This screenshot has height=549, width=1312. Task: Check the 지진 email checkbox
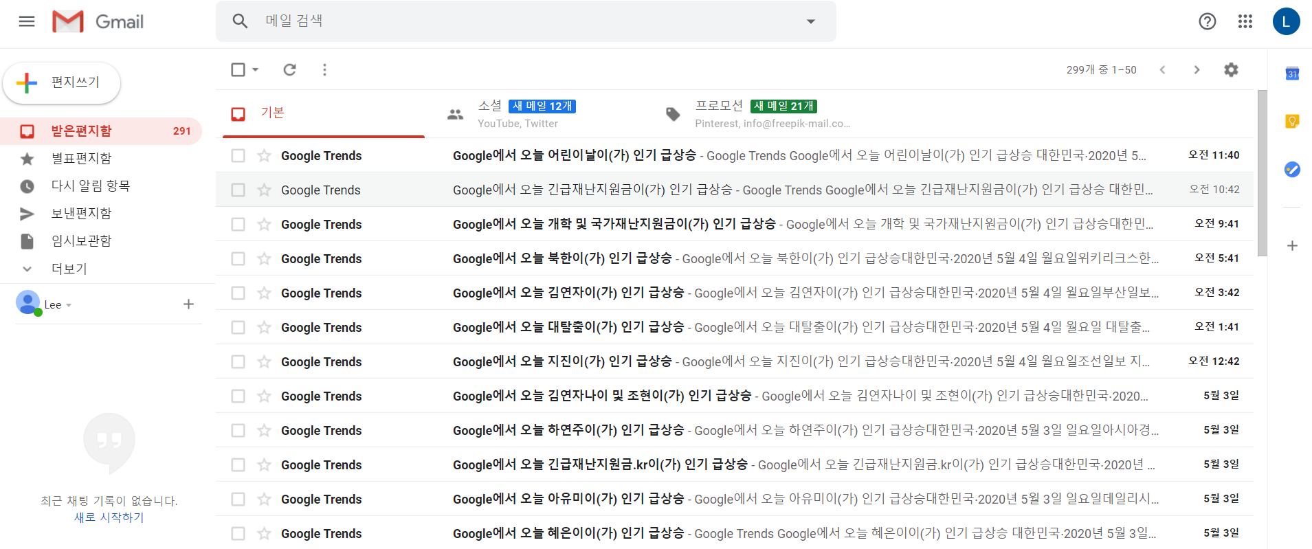(x=238, y=361)
